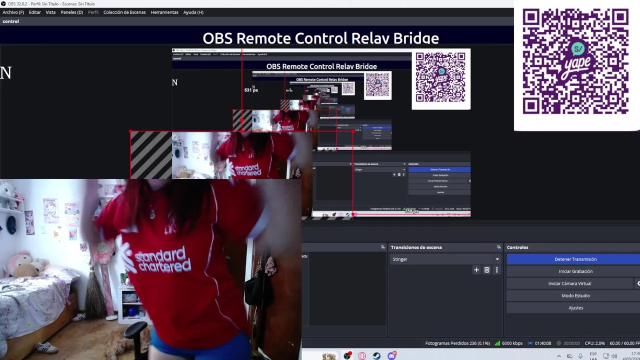Open the Stinger transition combo box
640x360 pixels.
click(444, 259)
